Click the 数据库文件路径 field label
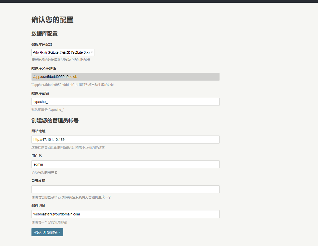The image size is (318, 247). tap(43, 68)
